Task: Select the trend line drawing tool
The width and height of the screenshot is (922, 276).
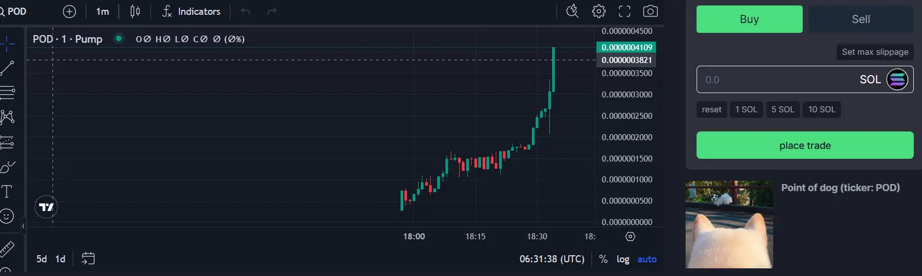Action: [x=7, y=68]
